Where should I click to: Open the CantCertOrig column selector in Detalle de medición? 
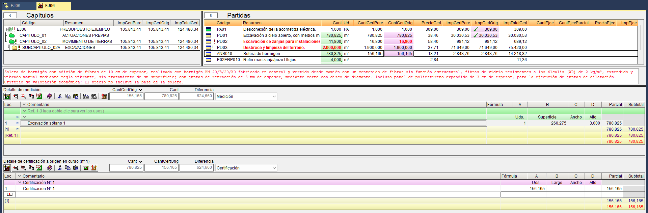point(140,90)
